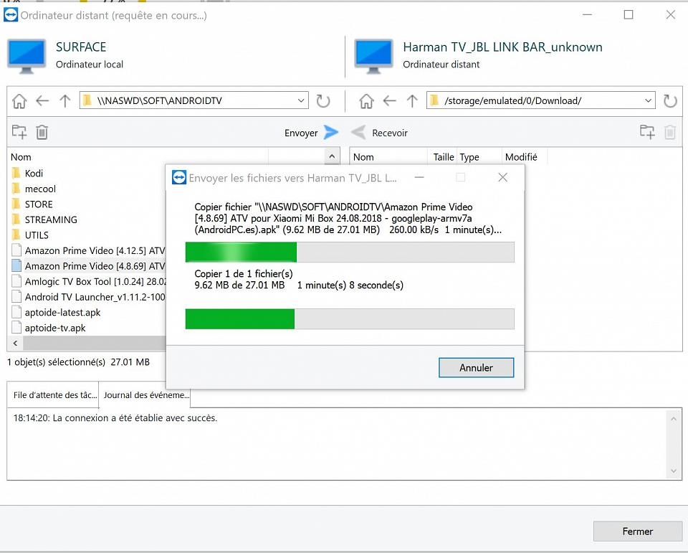This screenshot has width=688, height=553.
Task: Click overall transfer progress bar
Action: tap(350, 319)
